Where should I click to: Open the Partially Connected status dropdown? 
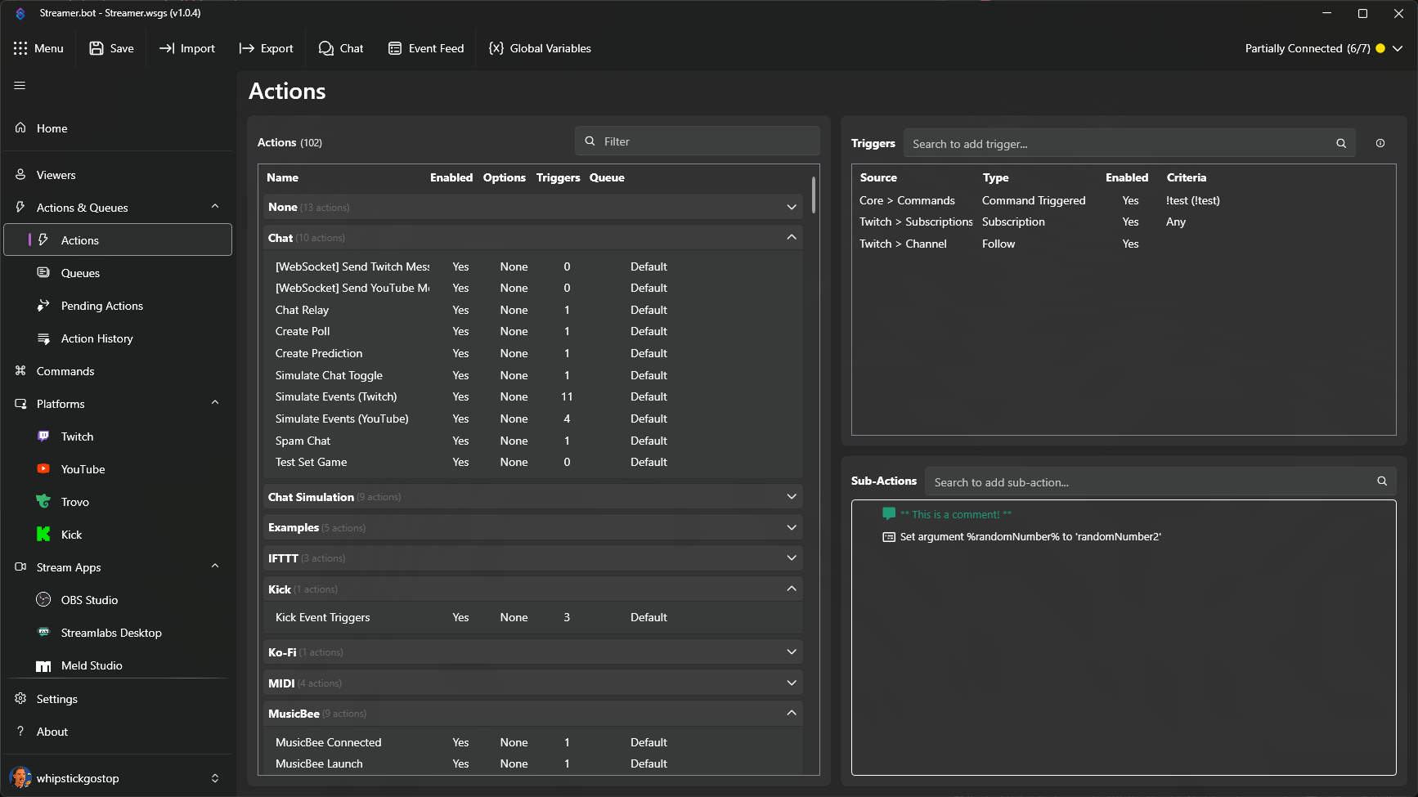[1398, 48]
